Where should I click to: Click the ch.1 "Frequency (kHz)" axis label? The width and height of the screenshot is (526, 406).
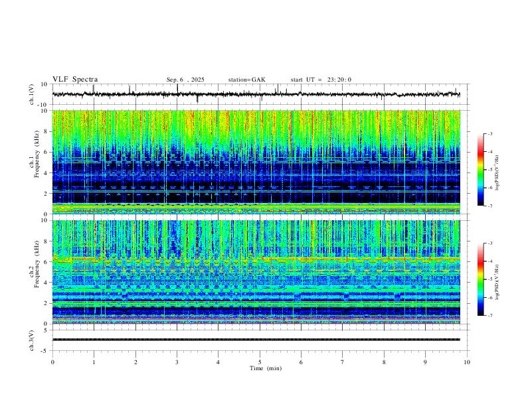[x=37, y=154]
